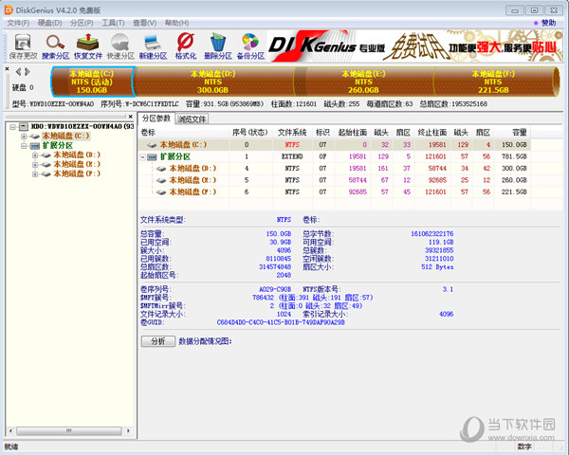
Task: Click drive icon in table row 本地磁盘(E:)
Action: click(161, 180)
